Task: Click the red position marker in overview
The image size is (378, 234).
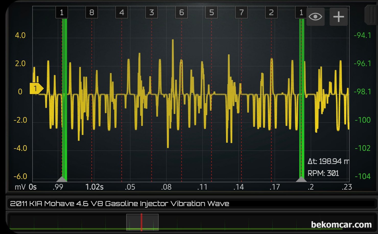Action: pyautogui.click(x=141, y=222)
